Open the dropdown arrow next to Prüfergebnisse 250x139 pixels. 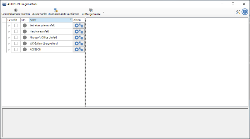click(103, 12)
